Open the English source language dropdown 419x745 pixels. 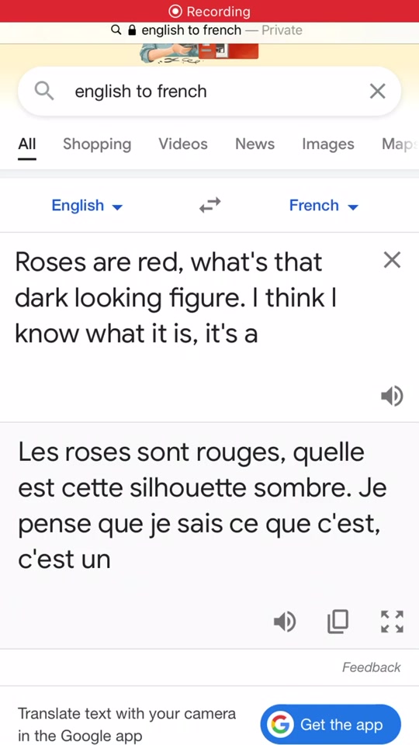87,206
